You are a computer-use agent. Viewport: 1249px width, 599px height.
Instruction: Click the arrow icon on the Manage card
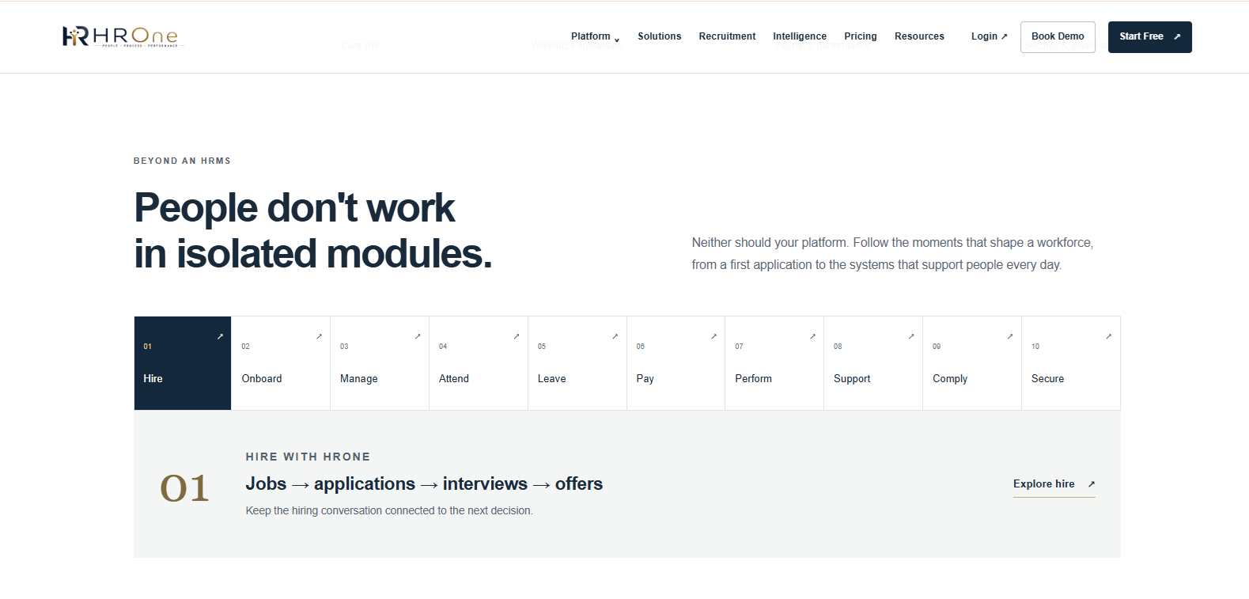pos(418,336)
